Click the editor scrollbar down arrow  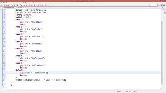pos(162,88)
